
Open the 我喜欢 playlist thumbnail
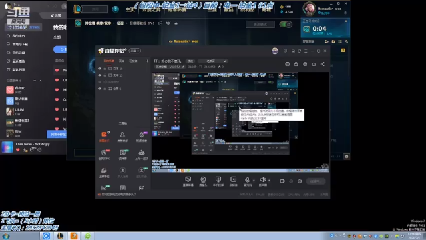[10, 89]
